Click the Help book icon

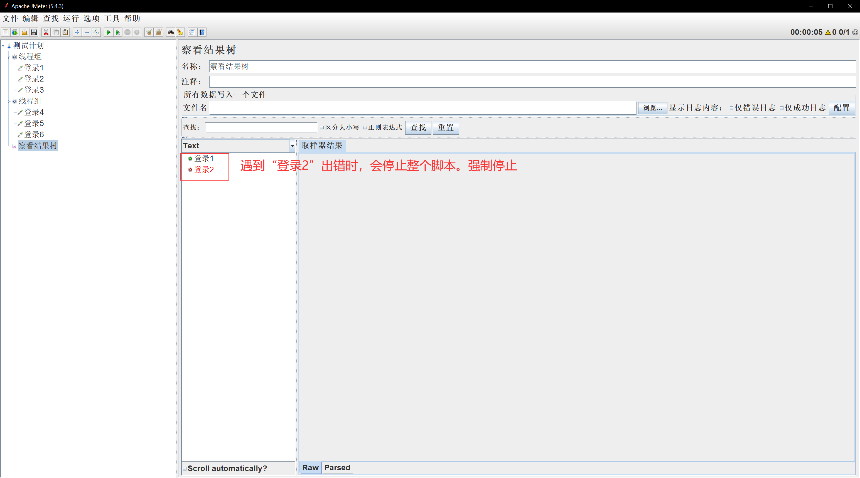(202, 32)
